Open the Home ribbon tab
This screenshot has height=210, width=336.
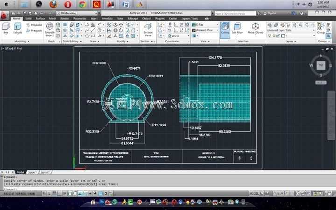(x=16, y=18)
